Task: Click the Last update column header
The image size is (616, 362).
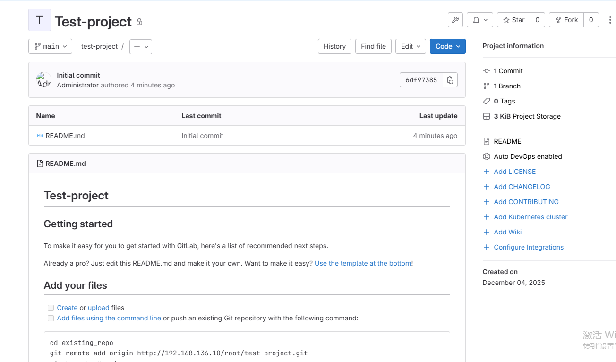Action: point(438,116)
